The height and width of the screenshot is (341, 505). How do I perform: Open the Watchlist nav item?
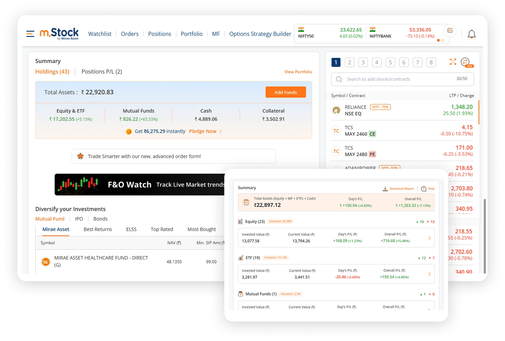[x=100, y=34]
